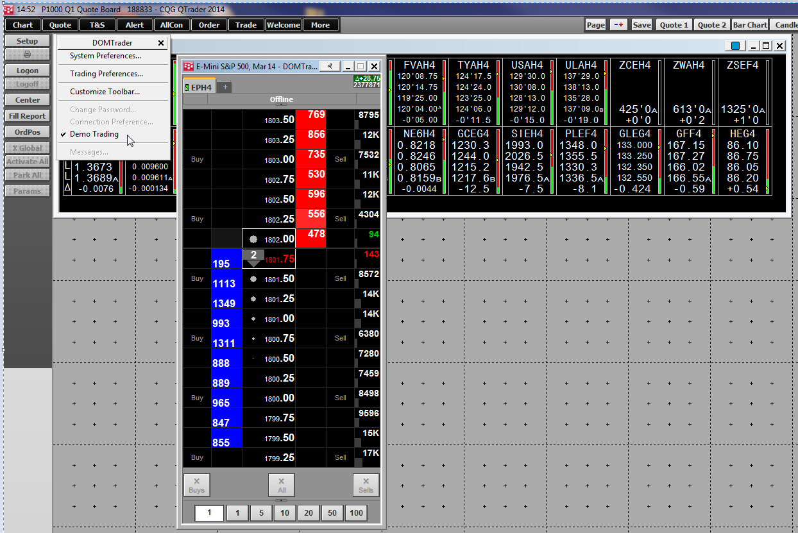The image size is (798, 533).
Task: Open System Preferences from the menu
Action: click(x=106, y=56)
